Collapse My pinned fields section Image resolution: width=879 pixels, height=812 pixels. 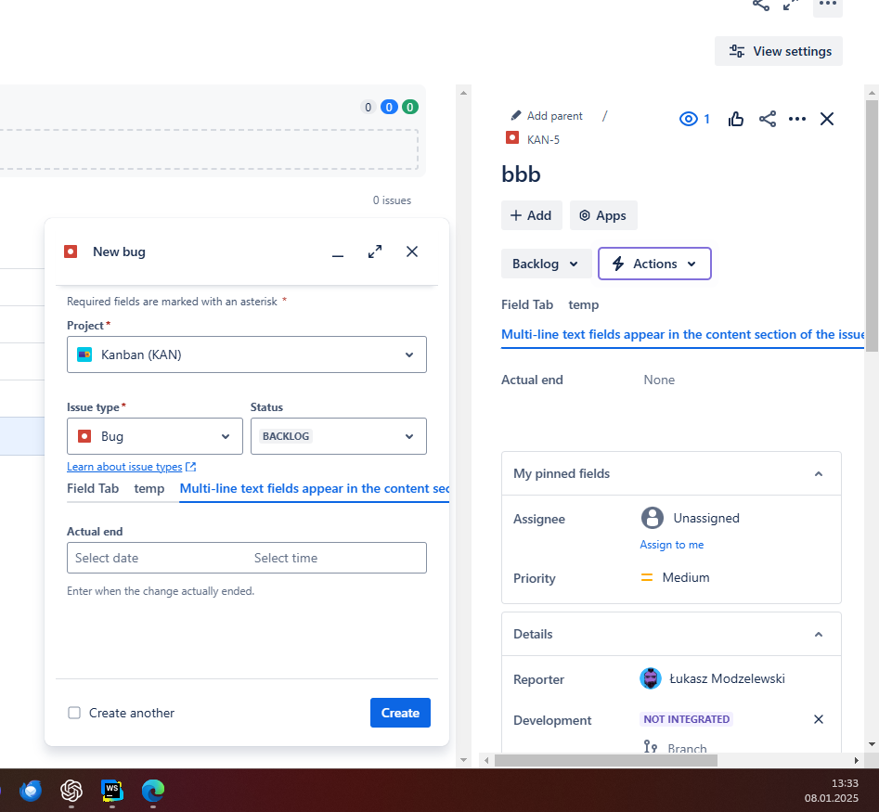click(x=818, y=474)
